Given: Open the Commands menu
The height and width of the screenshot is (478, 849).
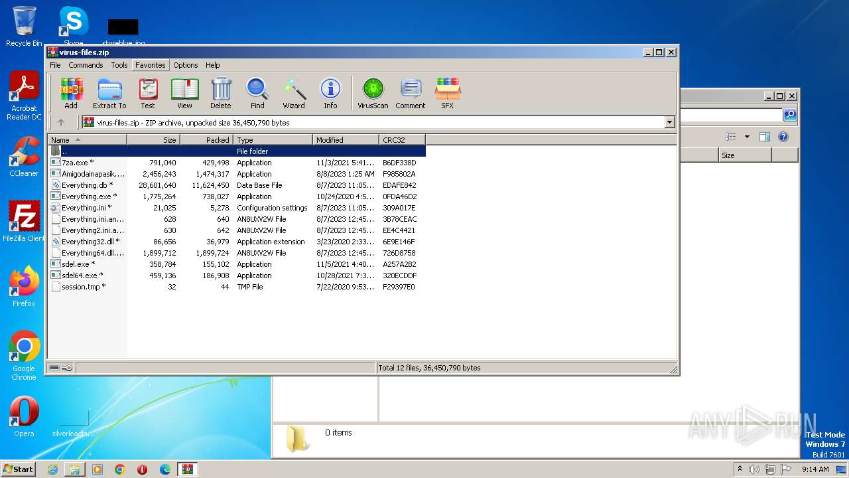Looking at the screenshot, I should [86, 65].
